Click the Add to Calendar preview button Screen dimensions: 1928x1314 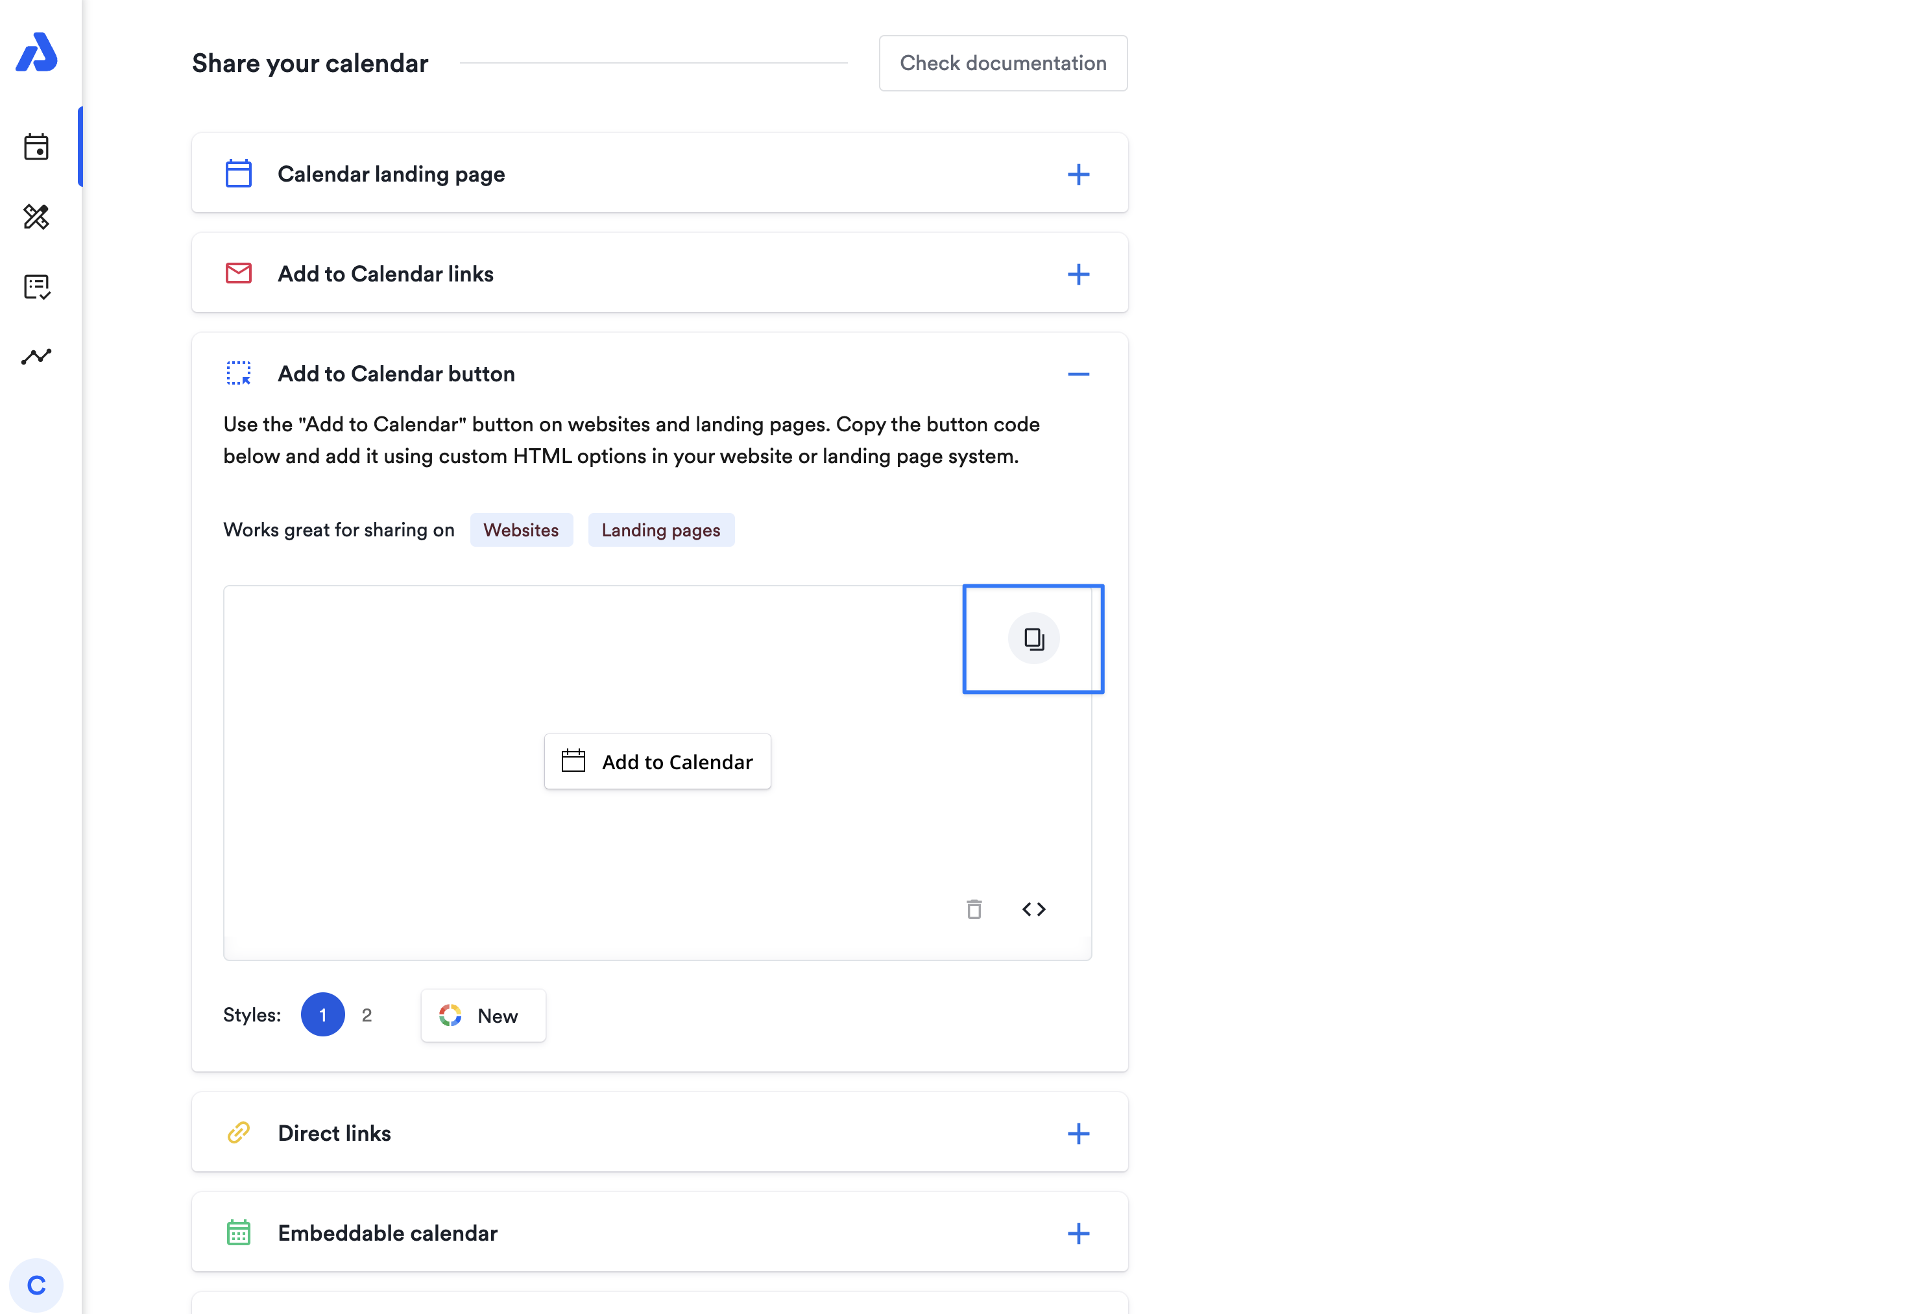[657, 761]
